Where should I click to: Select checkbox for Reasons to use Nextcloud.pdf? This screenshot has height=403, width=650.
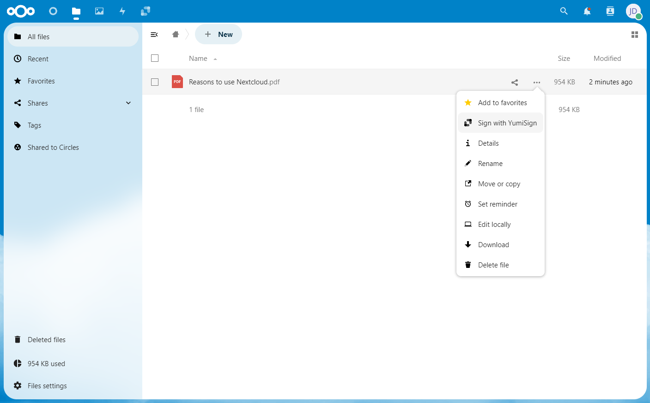155,82
